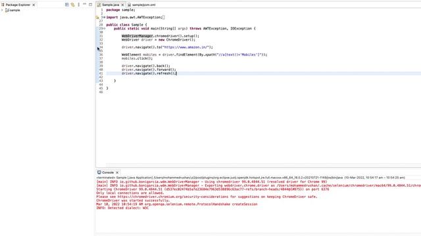
Task: Click the "package sample;" line
Action: pyautogui.click(x=121, y=10)
